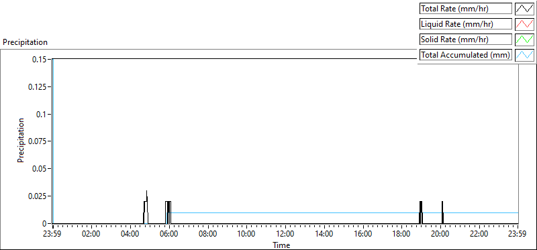Click the precipitation rate spike after 20:00
This screenshot has width=537, height=250.
point(442,212)
